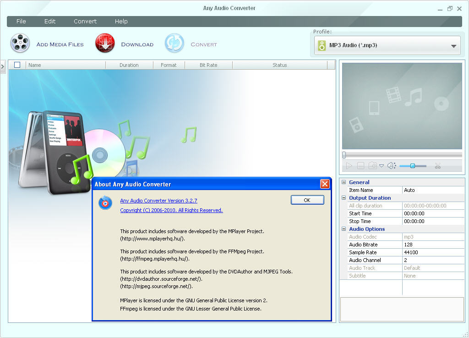Collapse the Audio Options section
The width and height of the screenshot is (469, 338).
[344, 229]
